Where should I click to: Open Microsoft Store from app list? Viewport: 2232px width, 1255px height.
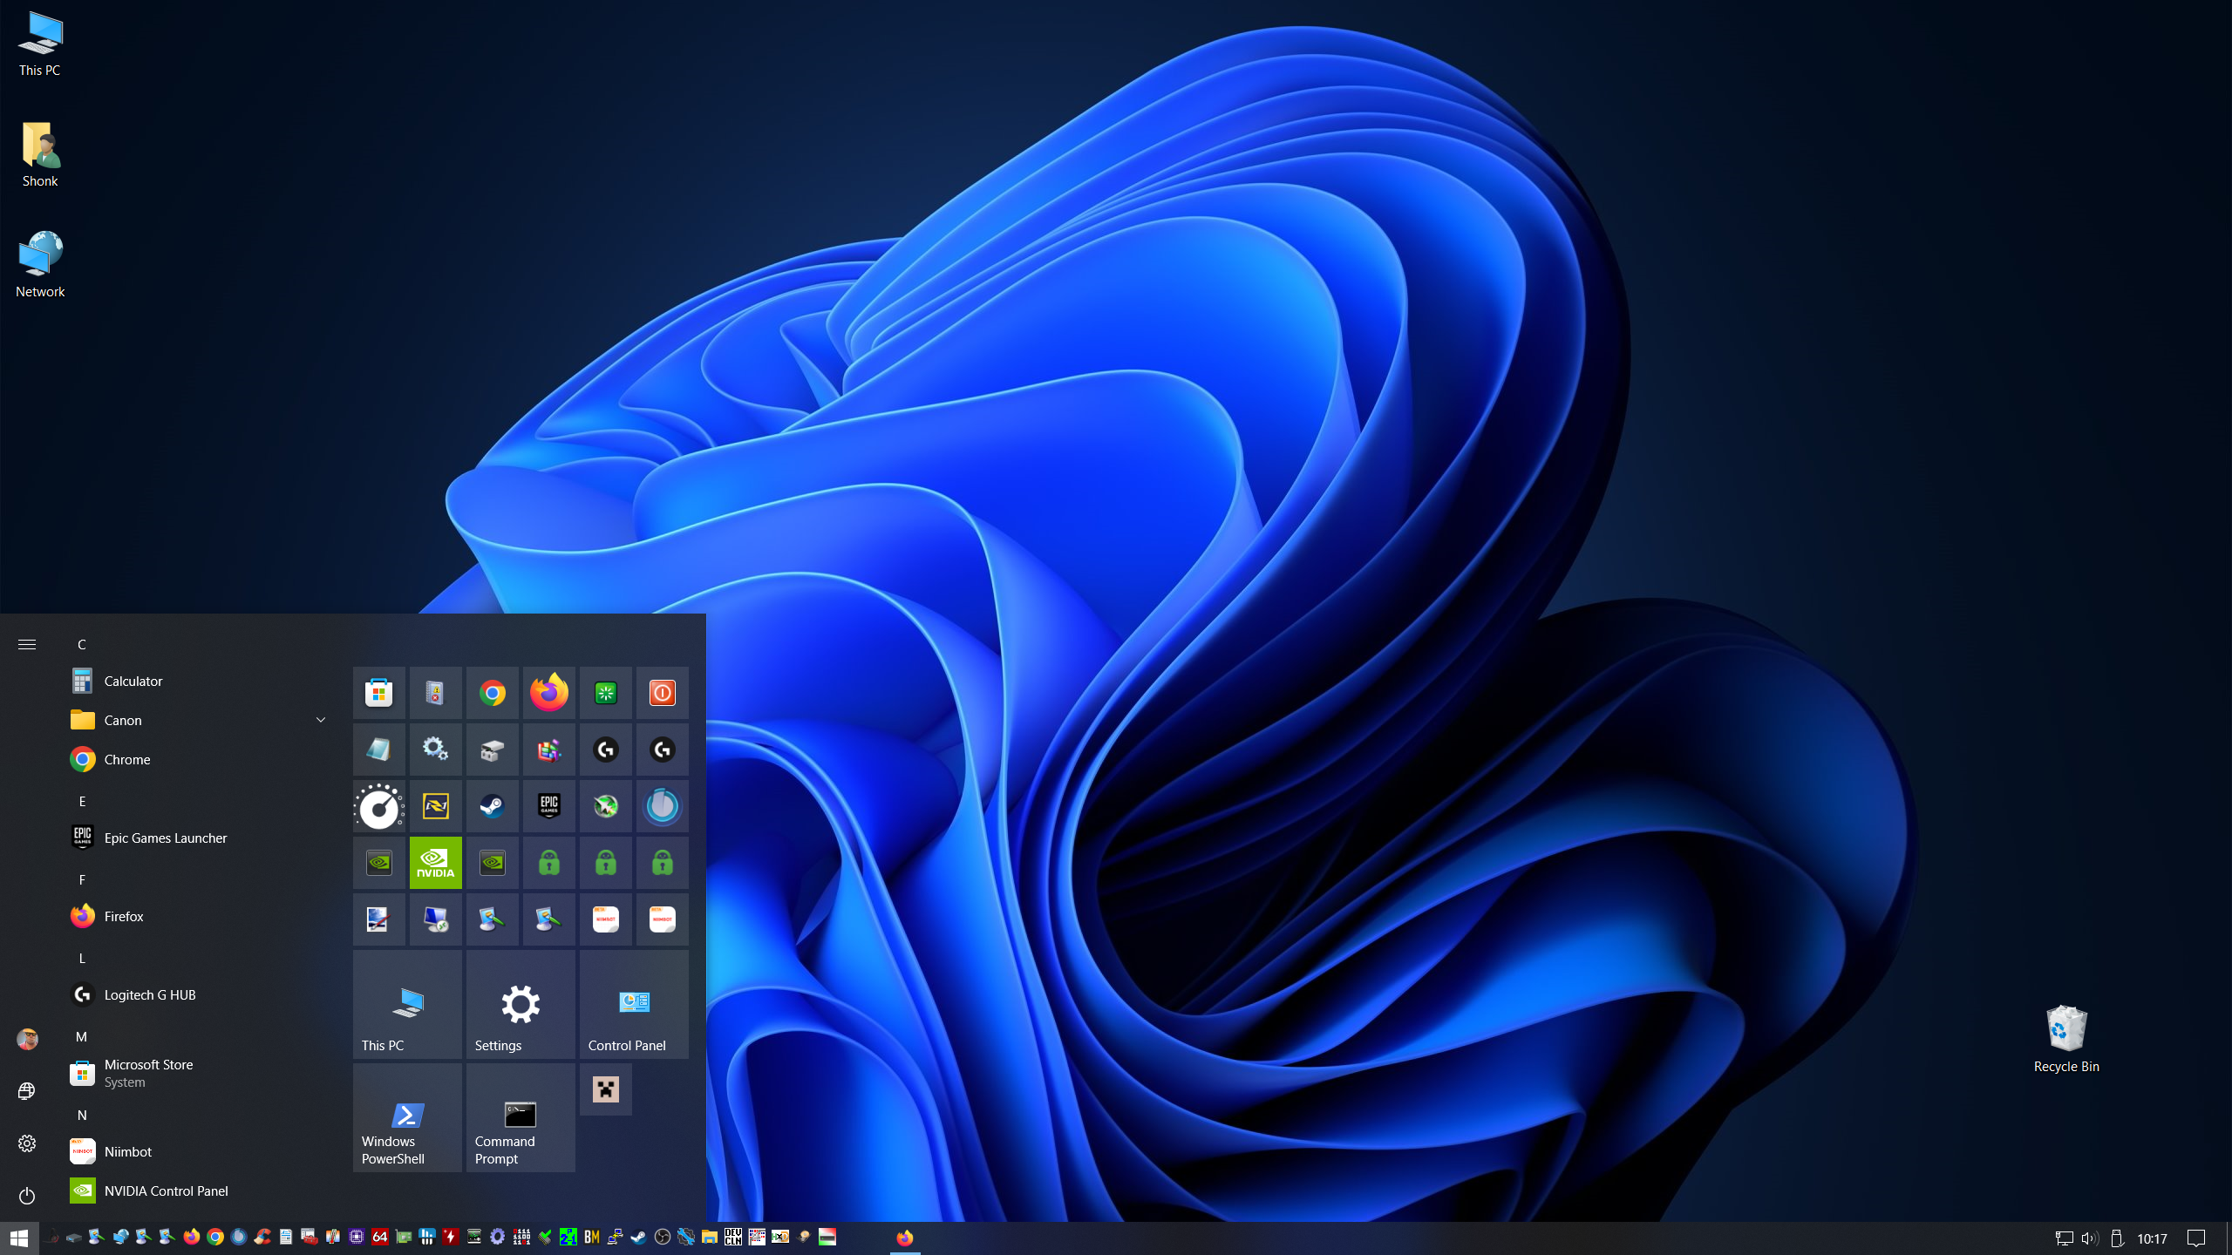(199, 1073)
